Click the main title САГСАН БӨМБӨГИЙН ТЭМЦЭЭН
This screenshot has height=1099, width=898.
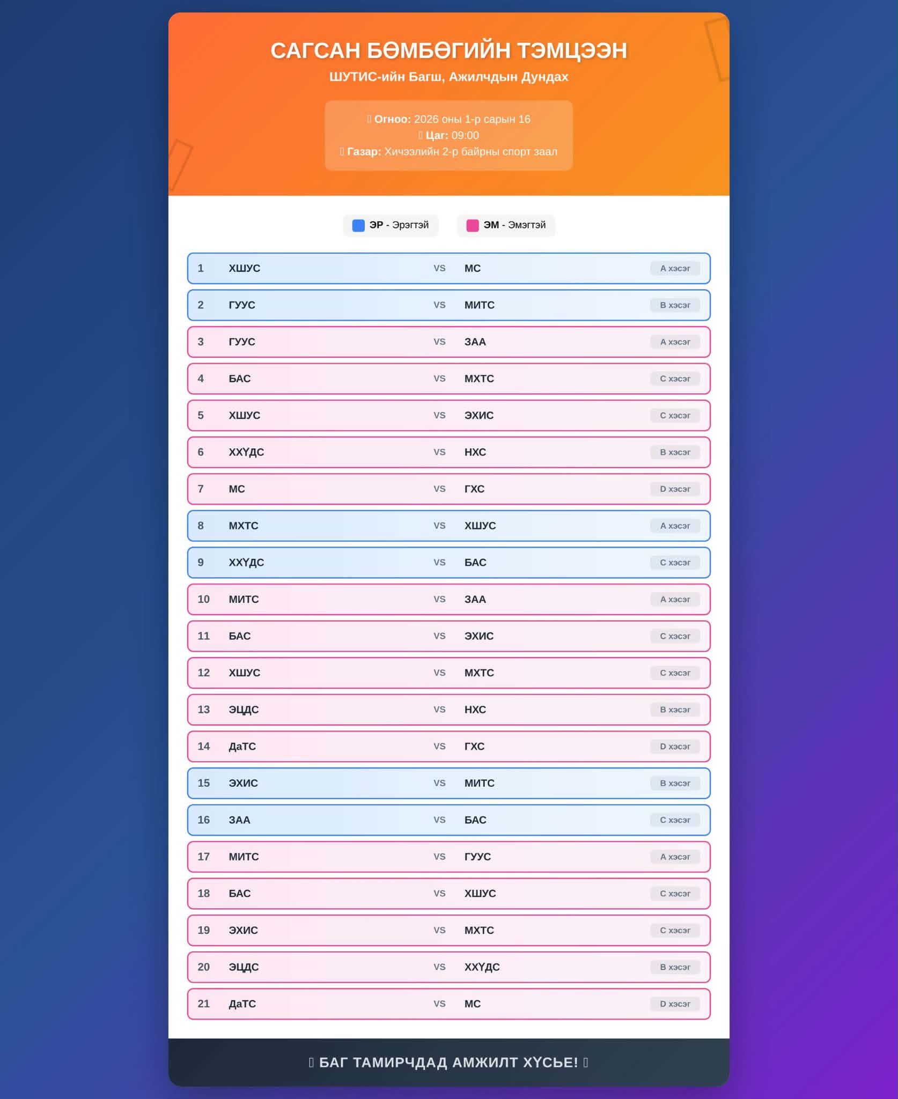(x=448, y=50)
